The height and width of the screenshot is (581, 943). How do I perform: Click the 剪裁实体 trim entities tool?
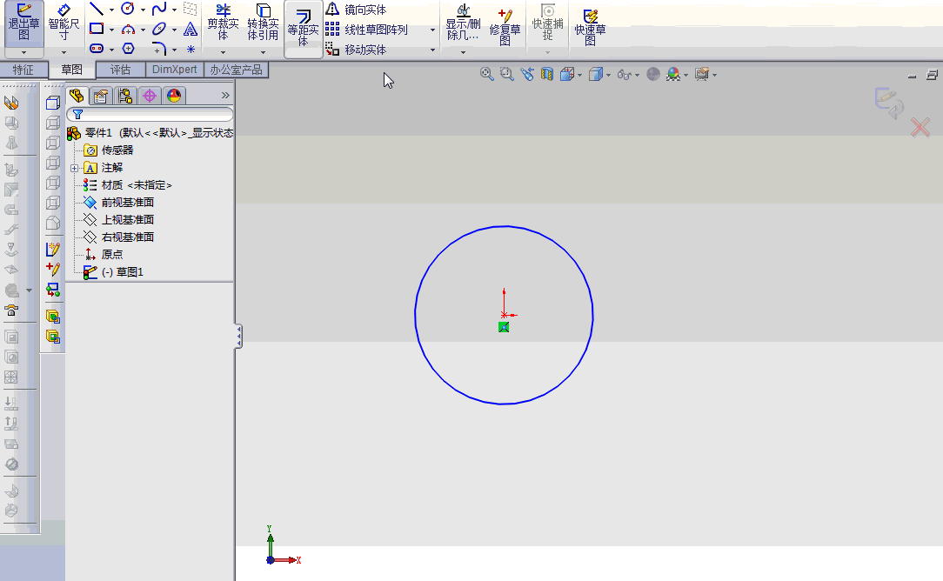[223, 23]
